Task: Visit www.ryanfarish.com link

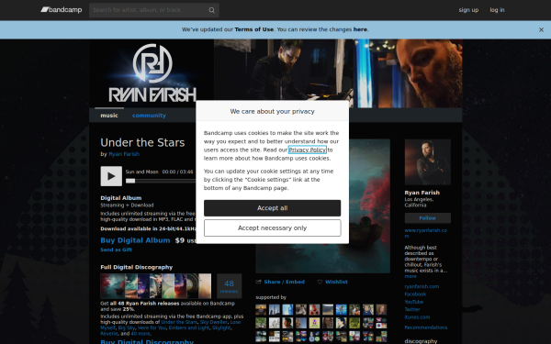Action: (x=425, y=233)
